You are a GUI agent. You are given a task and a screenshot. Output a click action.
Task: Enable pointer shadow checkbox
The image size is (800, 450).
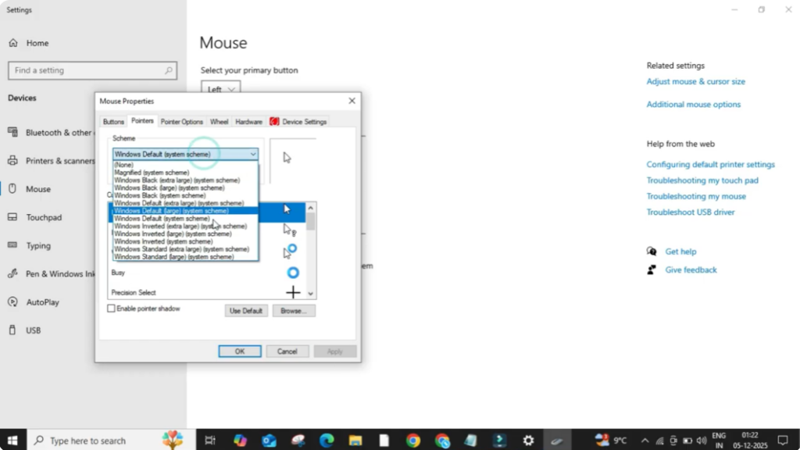coord(112,310)
